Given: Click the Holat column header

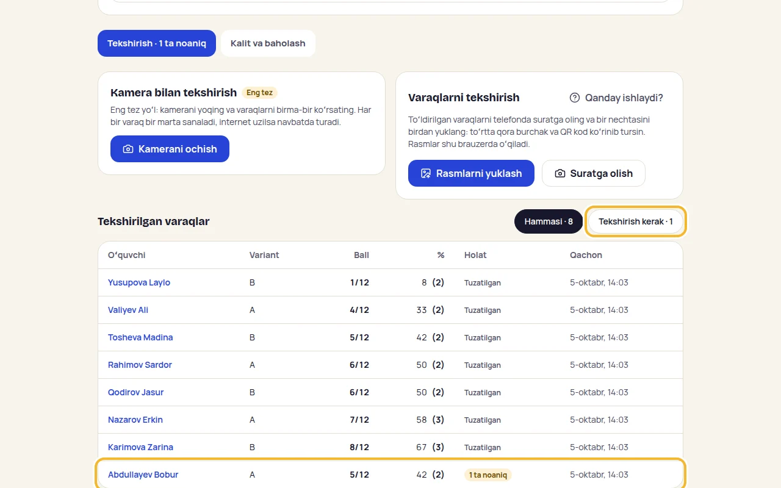Looking at the screenshot, I should [475, 255].
